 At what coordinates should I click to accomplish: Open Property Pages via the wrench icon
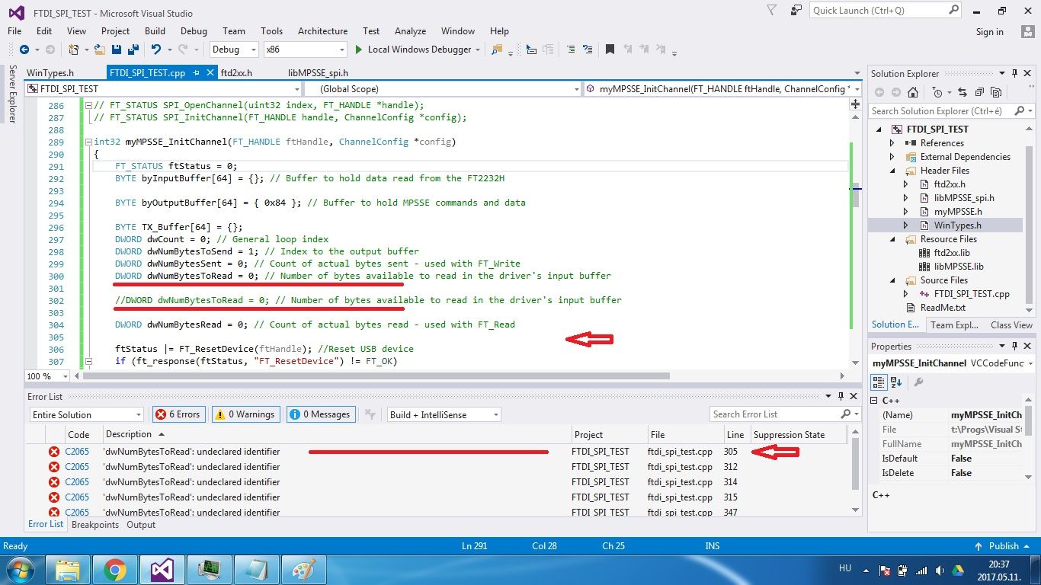pos(918,382)
